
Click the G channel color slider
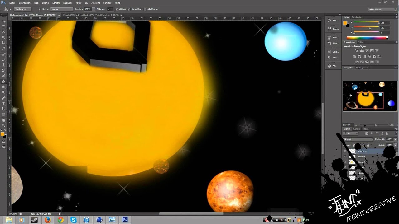[367, 28]
